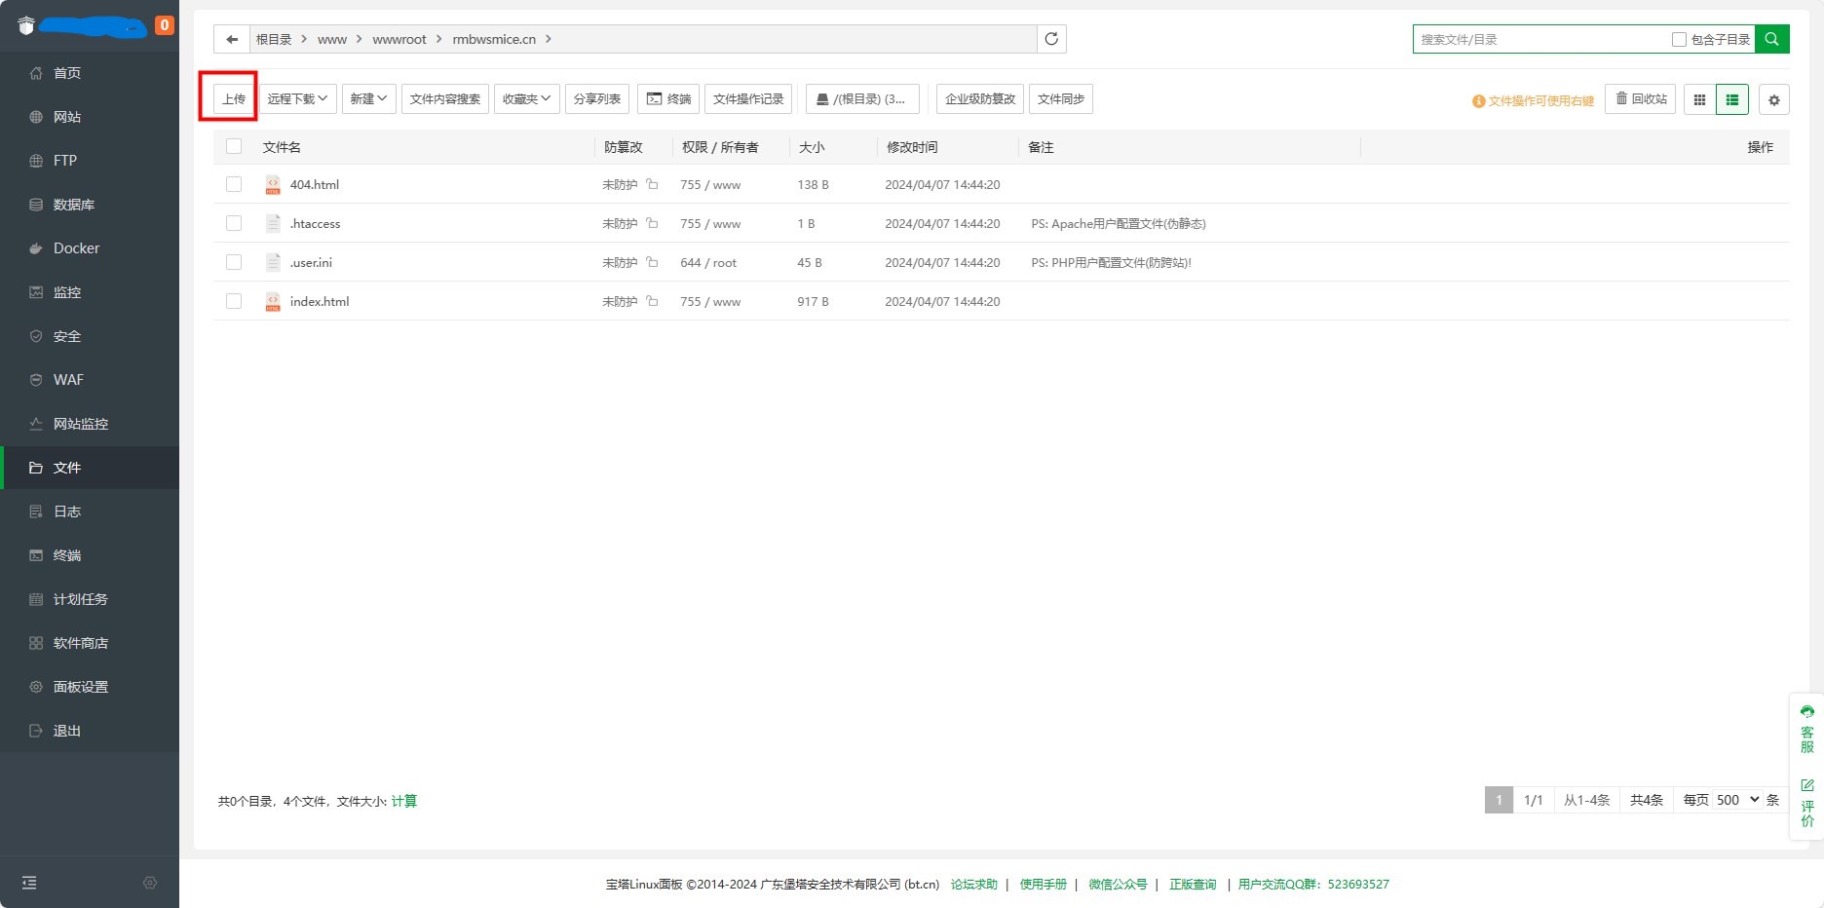Click lock icon for .user.ini tamper protection
This screenshot has width=1824, height=908.
(x=652, y=262)
